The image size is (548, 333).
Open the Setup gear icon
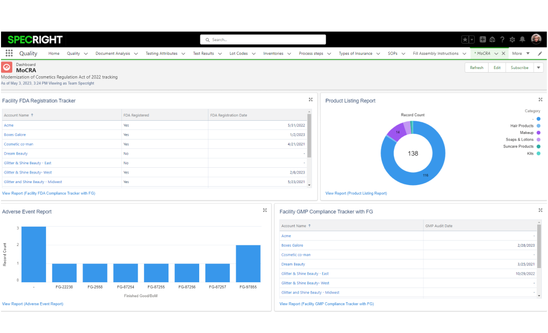click(512, 39)
